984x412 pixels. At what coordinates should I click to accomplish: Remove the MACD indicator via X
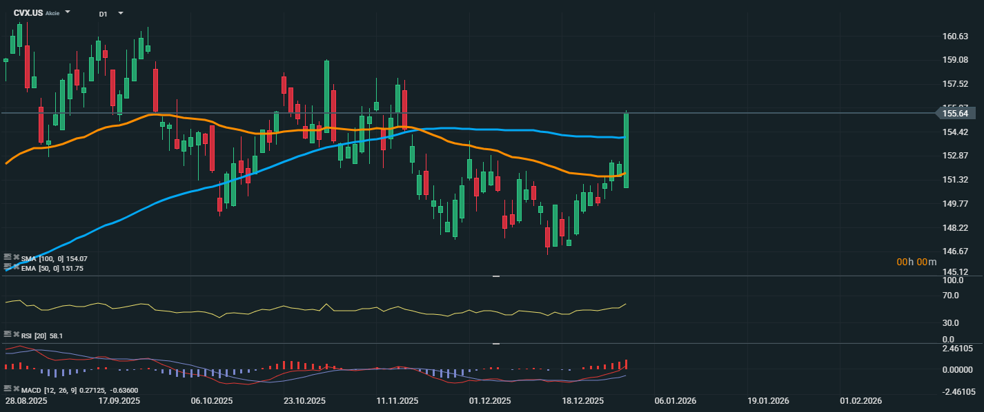tap(16, 389)
